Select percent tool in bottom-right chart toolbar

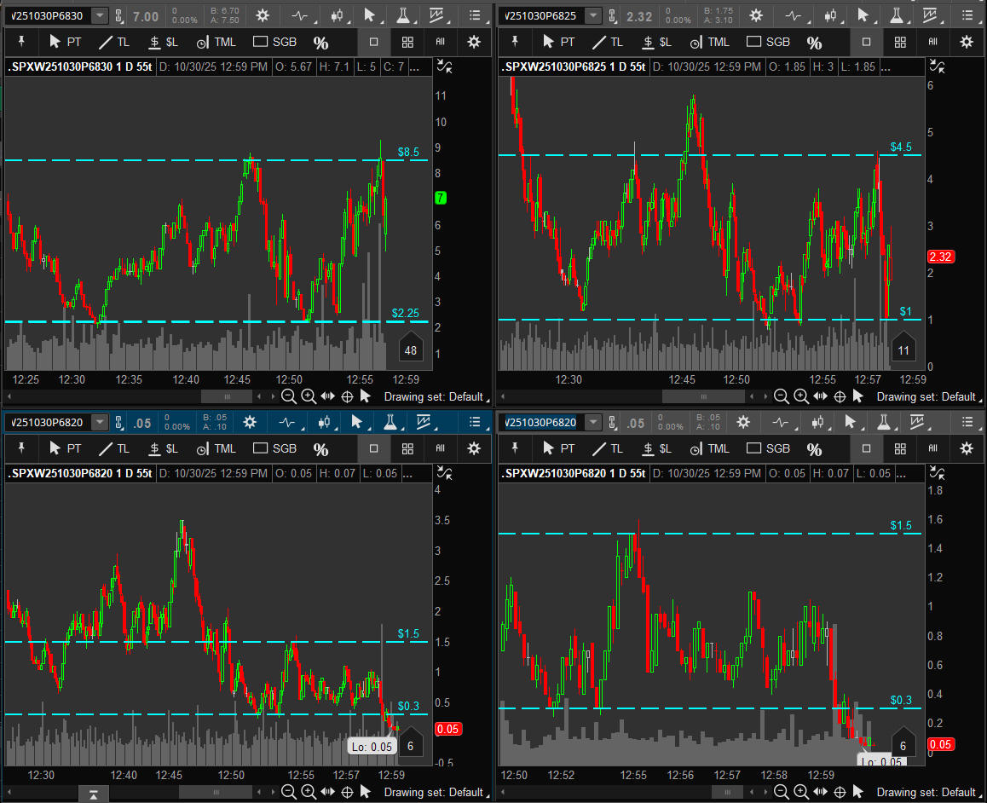[x=815, y=448]
